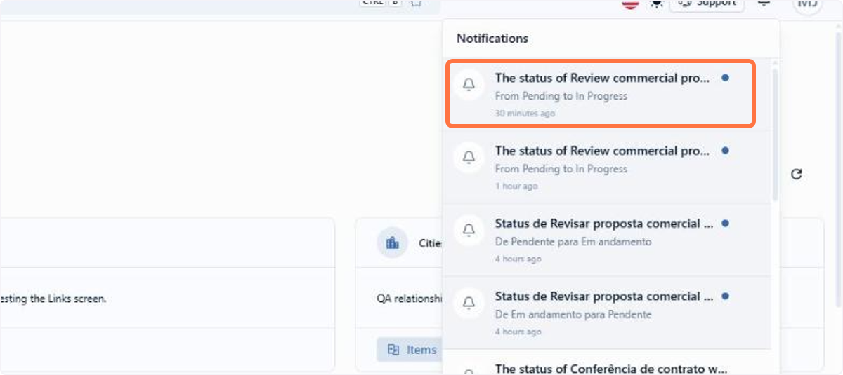Click the 'De Pendente para Em andamento' text
Viewport: 843px width, 375px height.
pos(573,242)
